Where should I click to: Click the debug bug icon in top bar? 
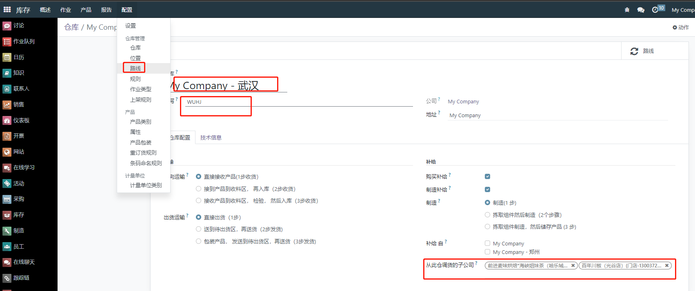pos(627,10)
